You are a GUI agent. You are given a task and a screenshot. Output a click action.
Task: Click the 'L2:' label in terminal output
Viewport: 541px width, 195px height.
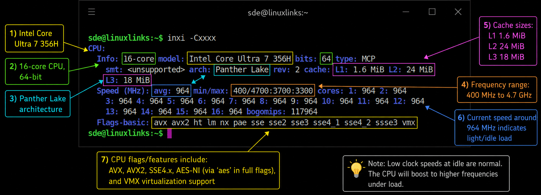point(395,70)
